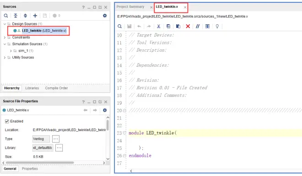302x176 pixels.
Task: Click the '// Additional Comments:' line
Action: pyautogui.click(x=157, y=95)
